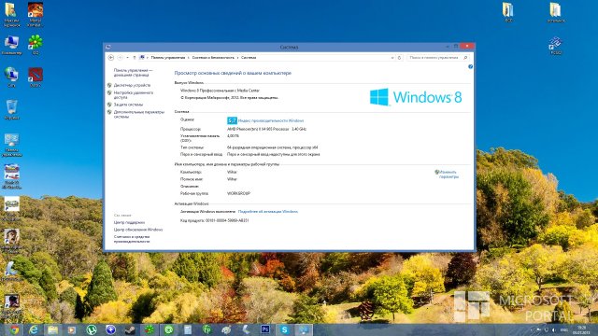
Task: Select the ICQ desktop shortcut
Action: pos(36,45)
